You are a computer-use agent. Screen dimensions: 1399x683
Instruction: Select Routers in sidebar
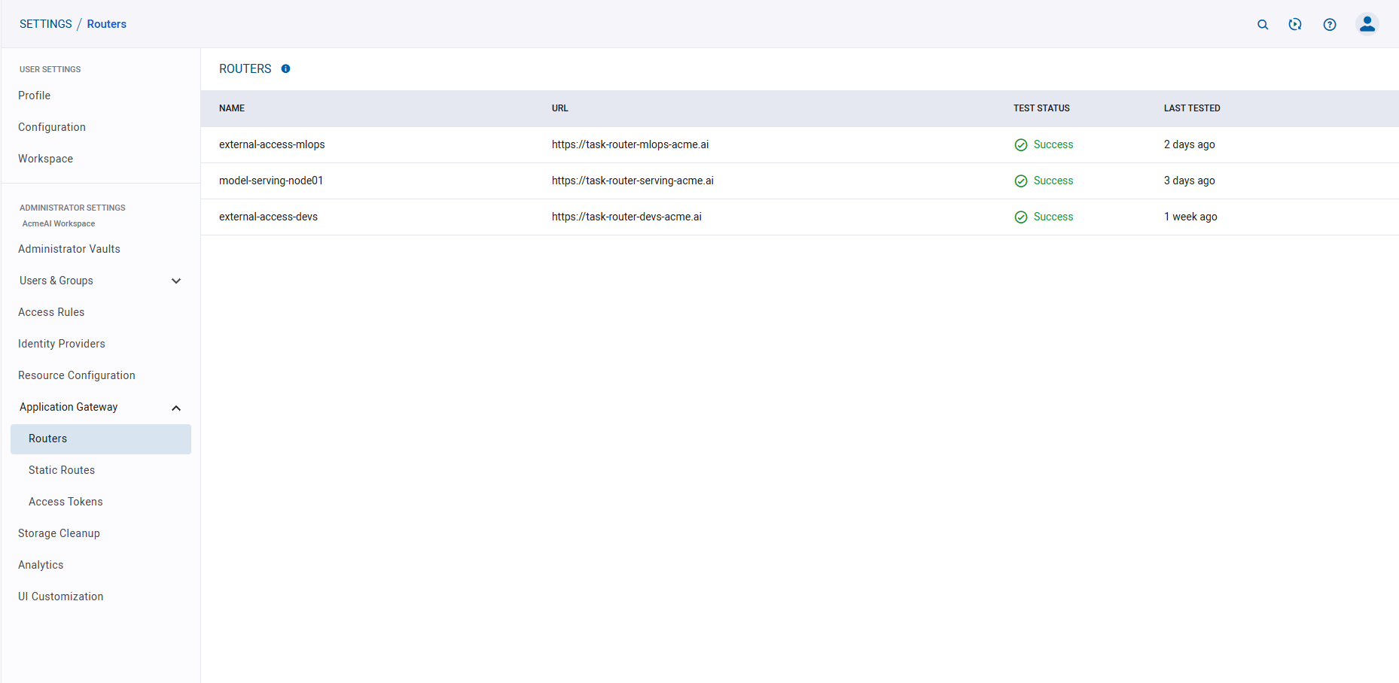pos(101,439)
